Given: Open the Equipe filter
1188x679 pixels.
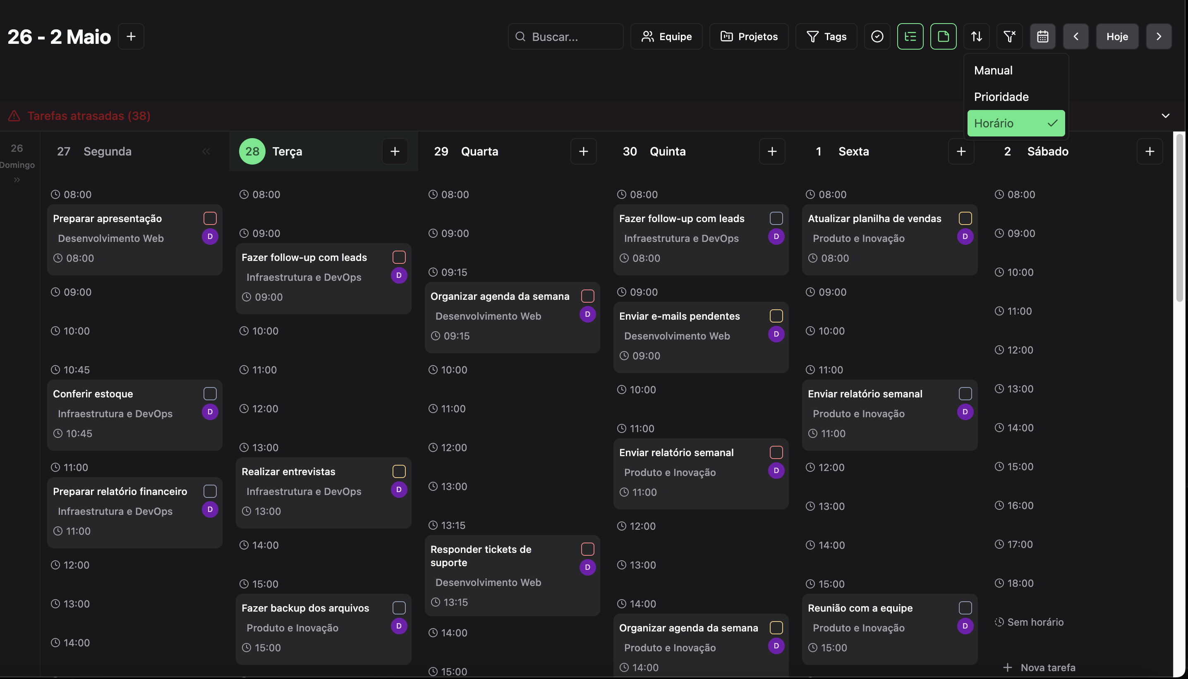Looking at the screenshot, I should pyautogui.click(x=666, y=36).
